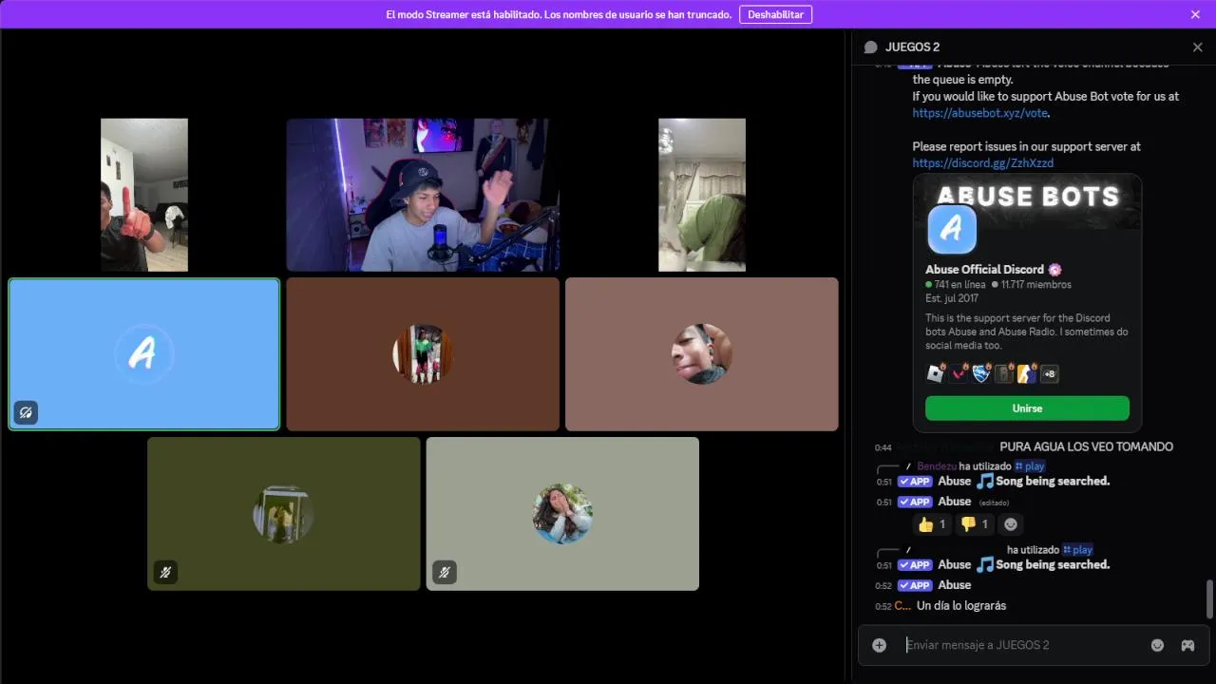Select the gray tile with the woman's avatar

click(562, 514)
